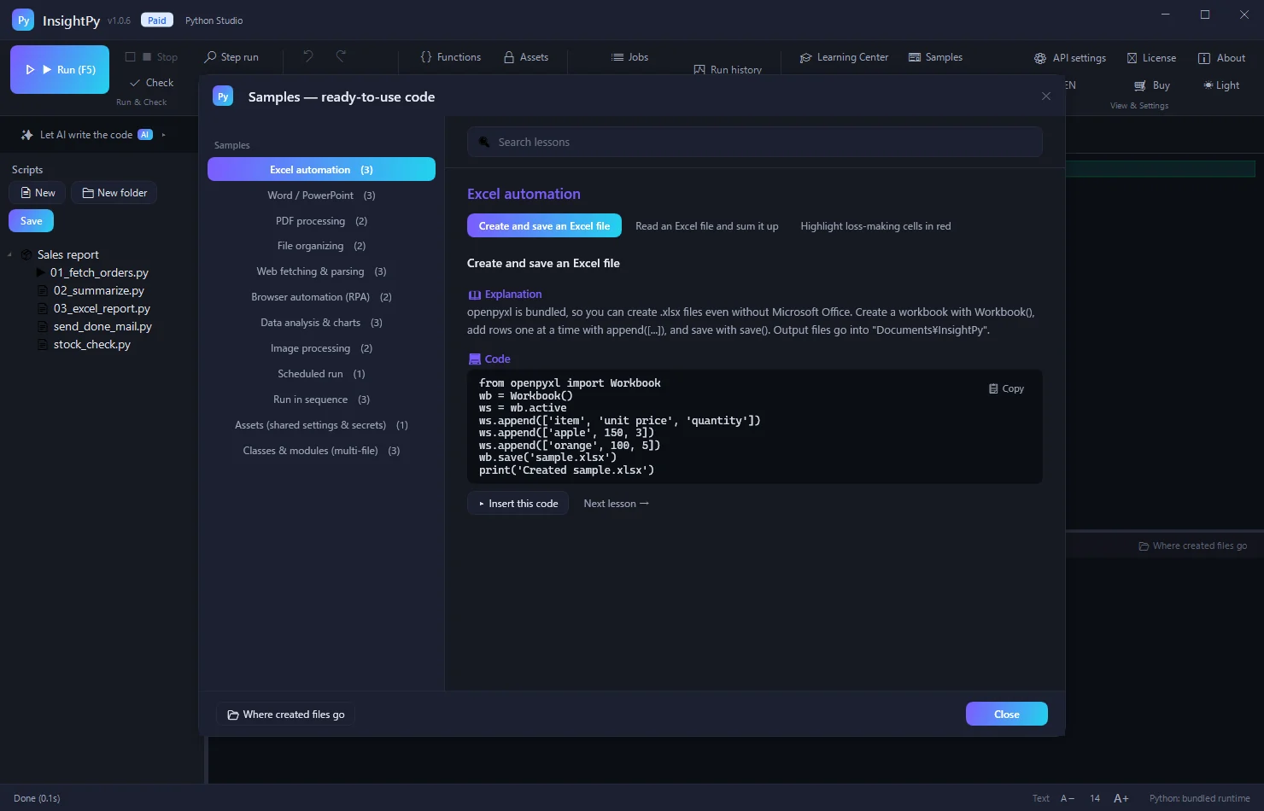This screenshot has height=811, width=1264.
Task: Show the Run history
Action: [728, 69]
